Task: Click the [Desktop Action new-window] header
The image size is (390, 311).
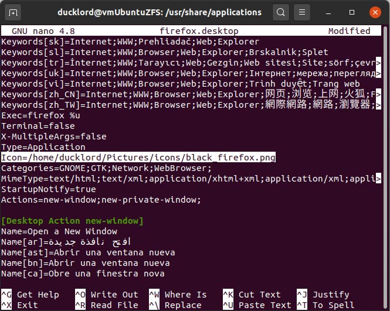Action: [72, 221]
